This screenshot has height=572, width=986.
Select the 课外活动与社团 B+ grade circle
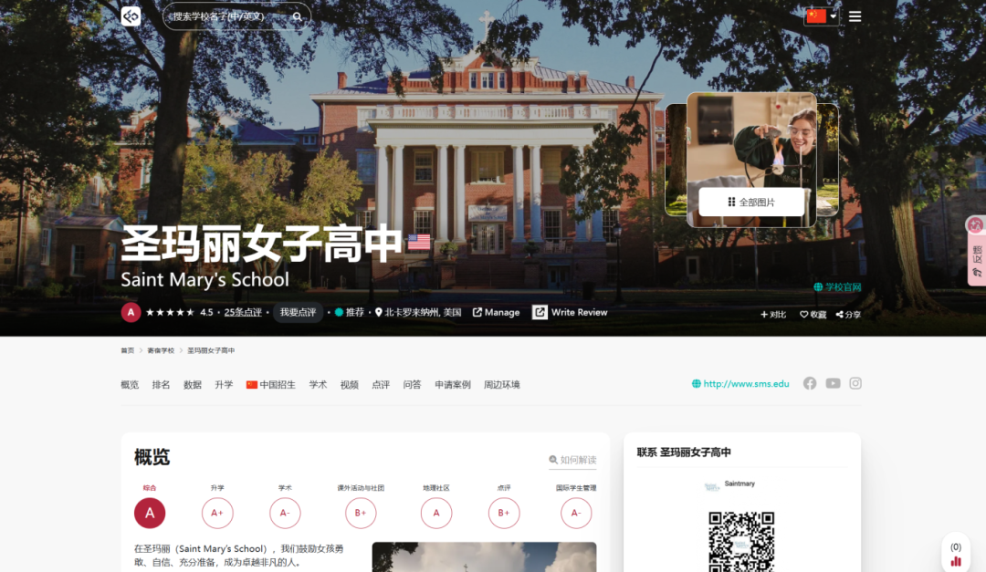point(361,513)
